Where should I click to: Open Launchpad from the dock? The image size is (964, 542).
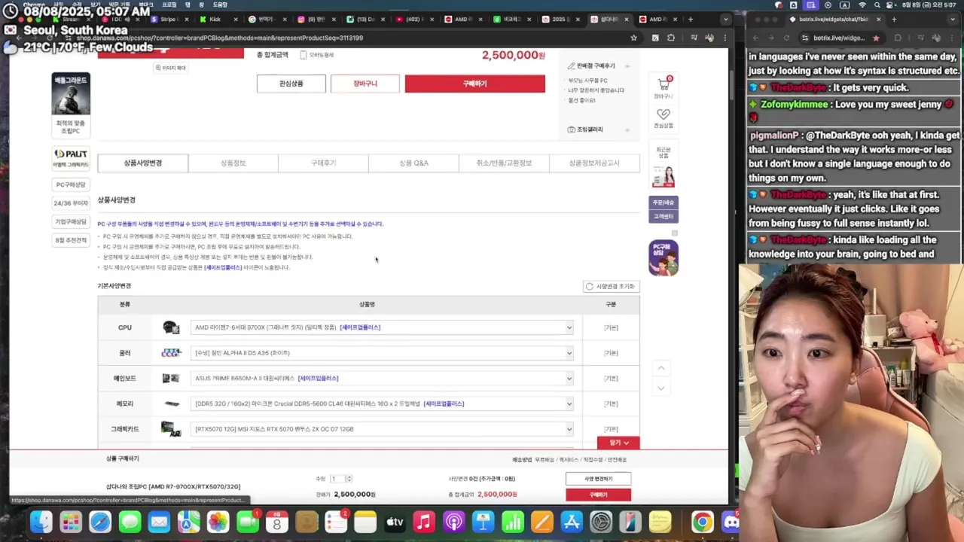(71, 522)
